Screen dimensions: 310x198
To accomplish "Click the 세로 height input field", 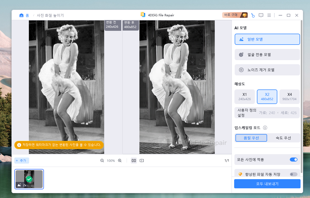I will pos(294,113).
